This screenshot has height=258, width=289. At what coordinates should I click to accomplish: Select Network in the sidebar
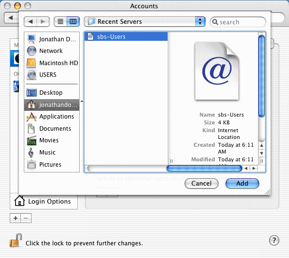[x=51, y=51]
